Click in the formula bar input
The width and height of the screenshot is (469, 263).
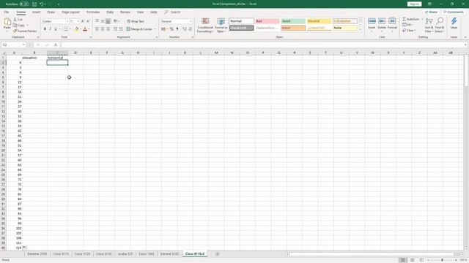coord(263,45)
